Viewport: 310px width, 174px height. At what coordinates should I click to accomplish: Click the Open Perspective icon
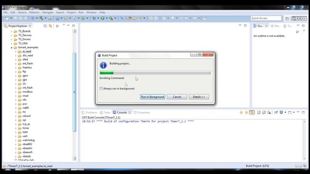pos(287,18)
